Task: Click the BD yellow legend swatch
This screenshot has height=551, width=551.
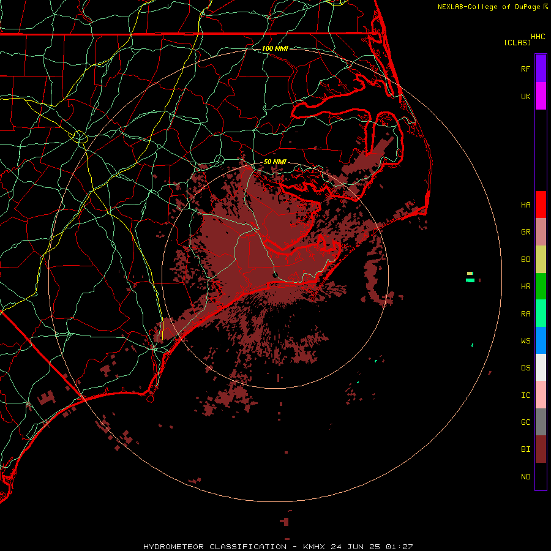Action: coord(541,260)
